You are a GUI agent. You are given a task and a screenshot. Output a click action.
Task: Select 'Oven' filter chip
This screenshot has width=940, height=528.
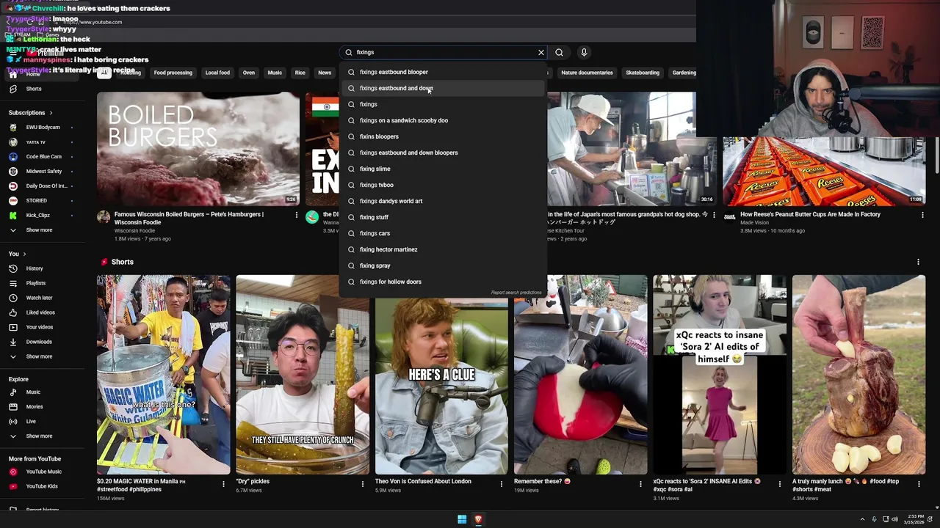tap(249, 73)
